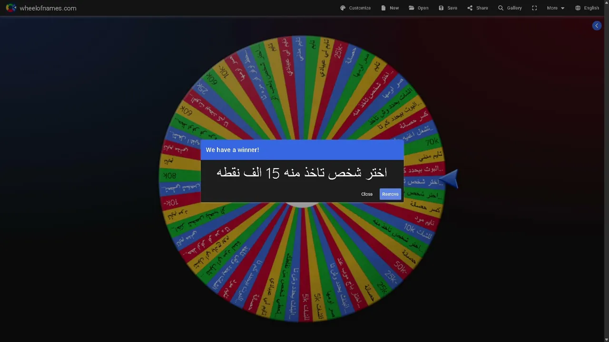Image resolution: width=609 pixels, height=342 pixels.
Task: Click the More dropdown arrow
Action: [562, 8]
